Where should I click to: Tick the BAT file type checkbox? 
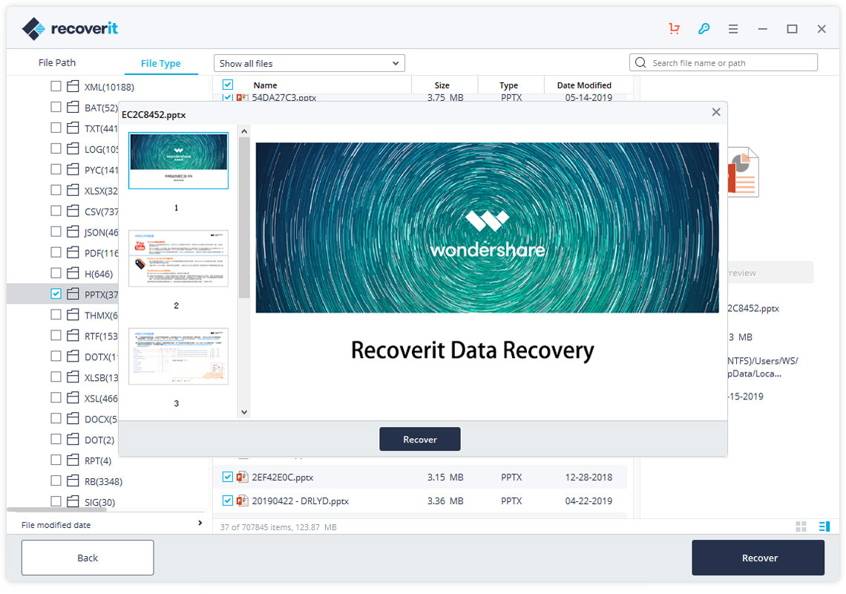(x=56, y=107)
